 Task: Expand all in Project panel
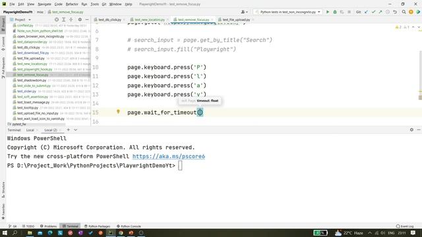64,20
